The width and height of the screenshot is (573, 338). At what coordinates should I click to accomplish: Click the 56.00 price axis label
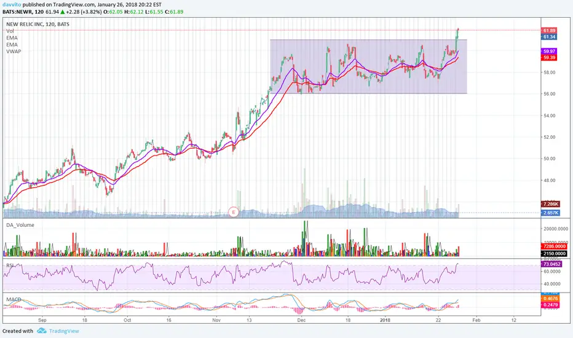(549, 94)
